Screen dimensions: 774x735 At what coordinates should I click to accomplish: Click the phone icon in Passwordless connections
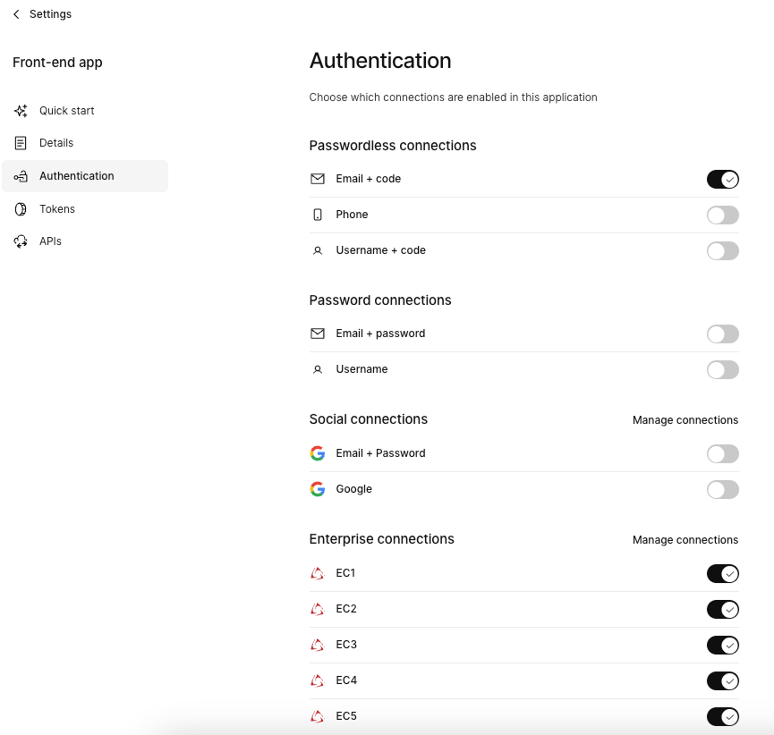(x=317, y=215)
